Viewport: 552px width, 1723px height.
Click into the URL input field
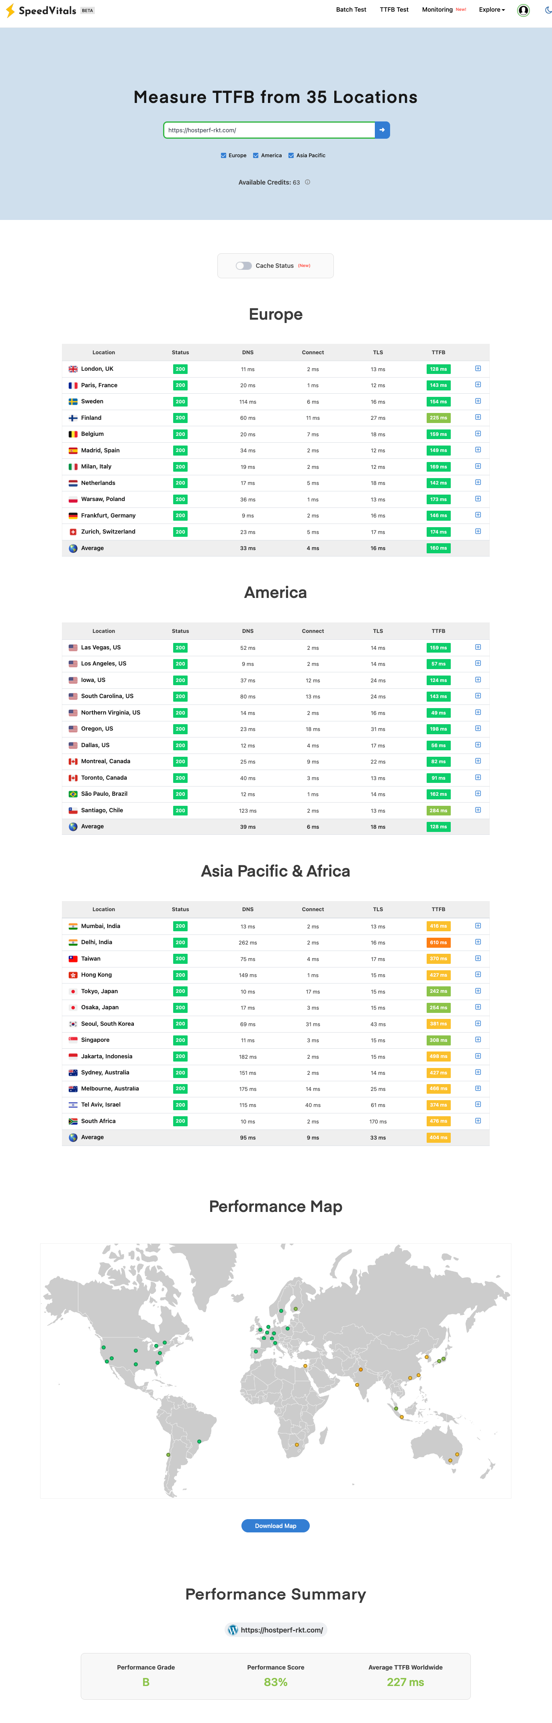coord(269,130)
